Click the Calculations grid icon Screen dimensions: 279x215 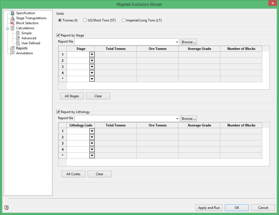12,28
